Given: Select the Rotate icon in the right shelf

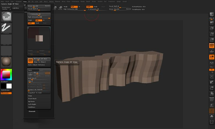Looking at the screenshot, I should (212, 94).
